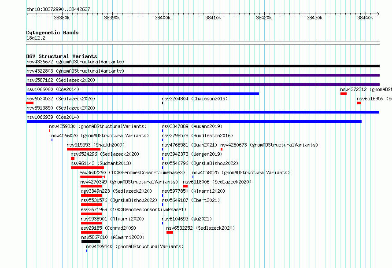Open nsv4270349 gnomAD variant label
The width and height of the screenshot is (392, 268).
pyautogui.click(x=129, y=182)
